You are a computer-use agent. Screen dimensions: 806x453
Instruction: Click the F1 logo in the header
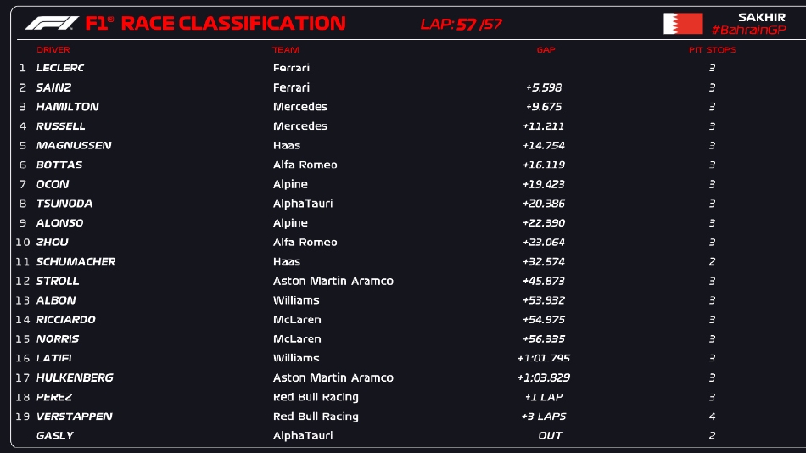tap(52, 23)
